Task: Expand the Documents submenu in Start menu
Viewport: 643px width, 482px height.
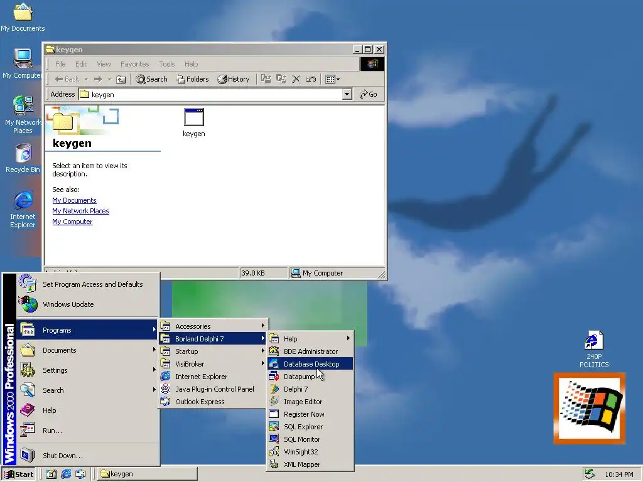Action: click(x=87, y=350)
